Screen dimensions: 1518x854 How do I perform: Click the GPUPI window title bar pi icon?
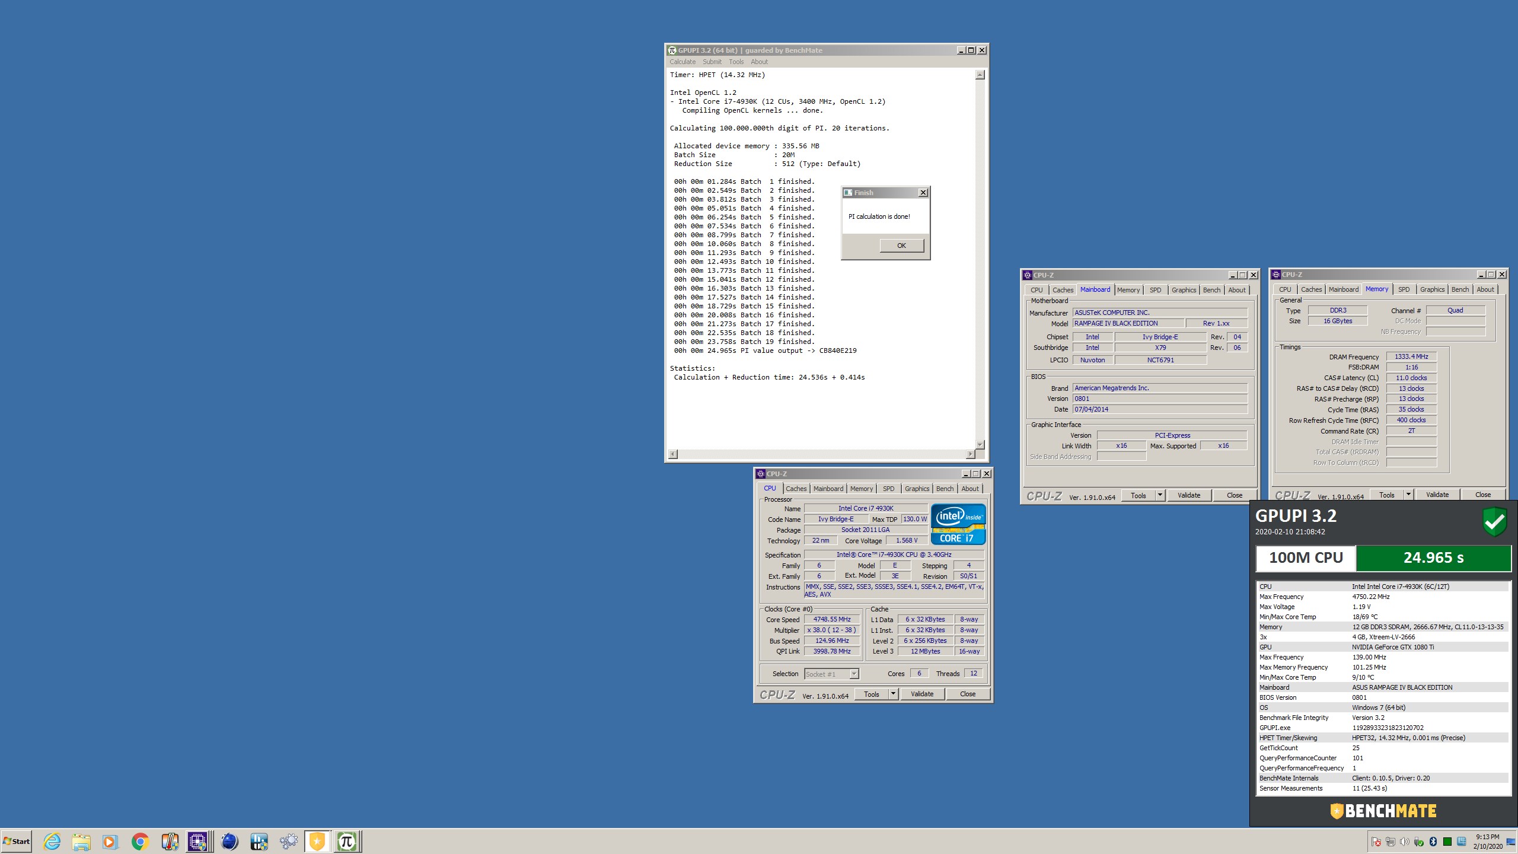(672, 50)
